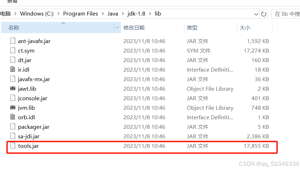
Task: Navigate to jdk-1.8 breadcrumb folder
Action: [136, 14]
